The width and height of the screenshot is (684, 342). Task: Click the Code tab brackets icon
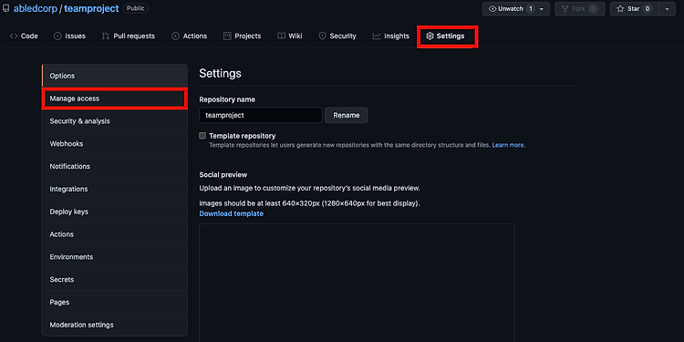[14, 36]
